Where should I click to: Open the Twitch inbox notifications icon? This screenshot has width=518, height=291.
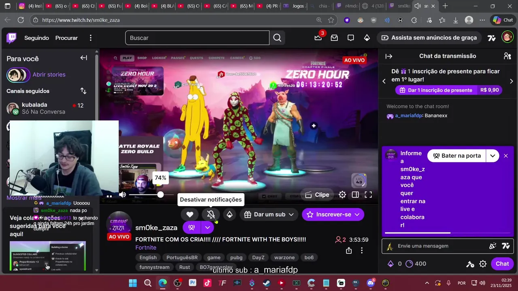pyautogui.click(x=334, y=38)
